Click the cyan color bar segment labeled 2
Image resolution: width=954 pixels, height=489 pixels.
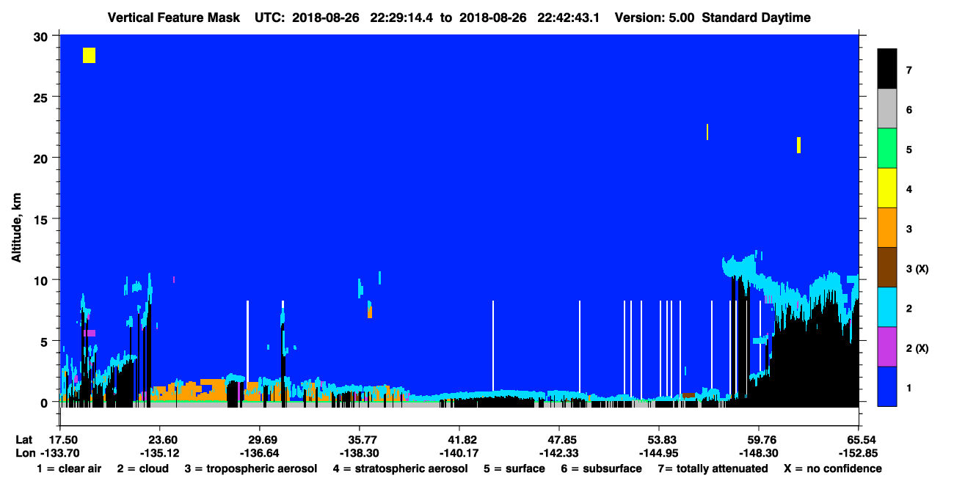(x=887, y=307)
